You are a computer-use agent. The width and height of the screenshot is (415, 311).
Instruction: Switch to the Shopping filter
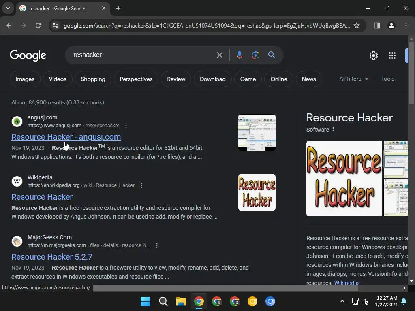point(93,79)
